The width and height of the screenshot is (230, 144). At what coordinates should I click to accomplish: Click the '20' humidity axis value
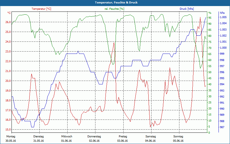[x=210, y=109]
